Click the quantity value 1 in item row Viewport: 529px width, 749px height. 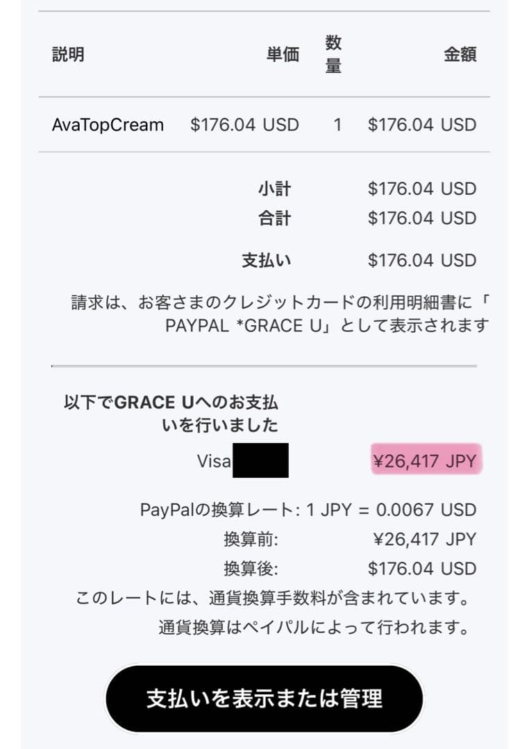[x=337, y=125]
